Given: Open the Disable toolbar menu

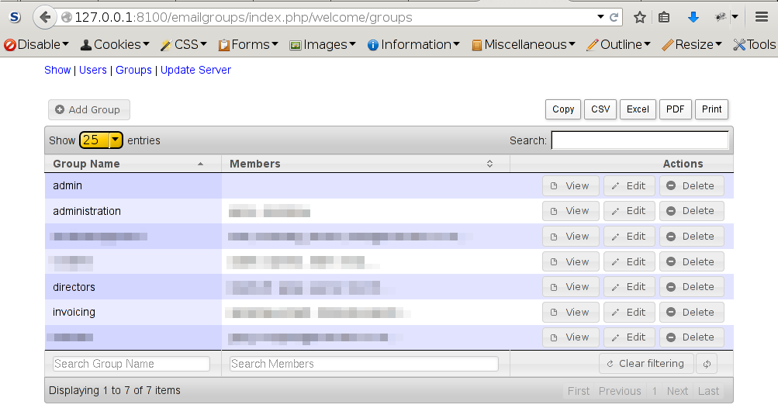Looking at the screenshot, I should 36,45.
